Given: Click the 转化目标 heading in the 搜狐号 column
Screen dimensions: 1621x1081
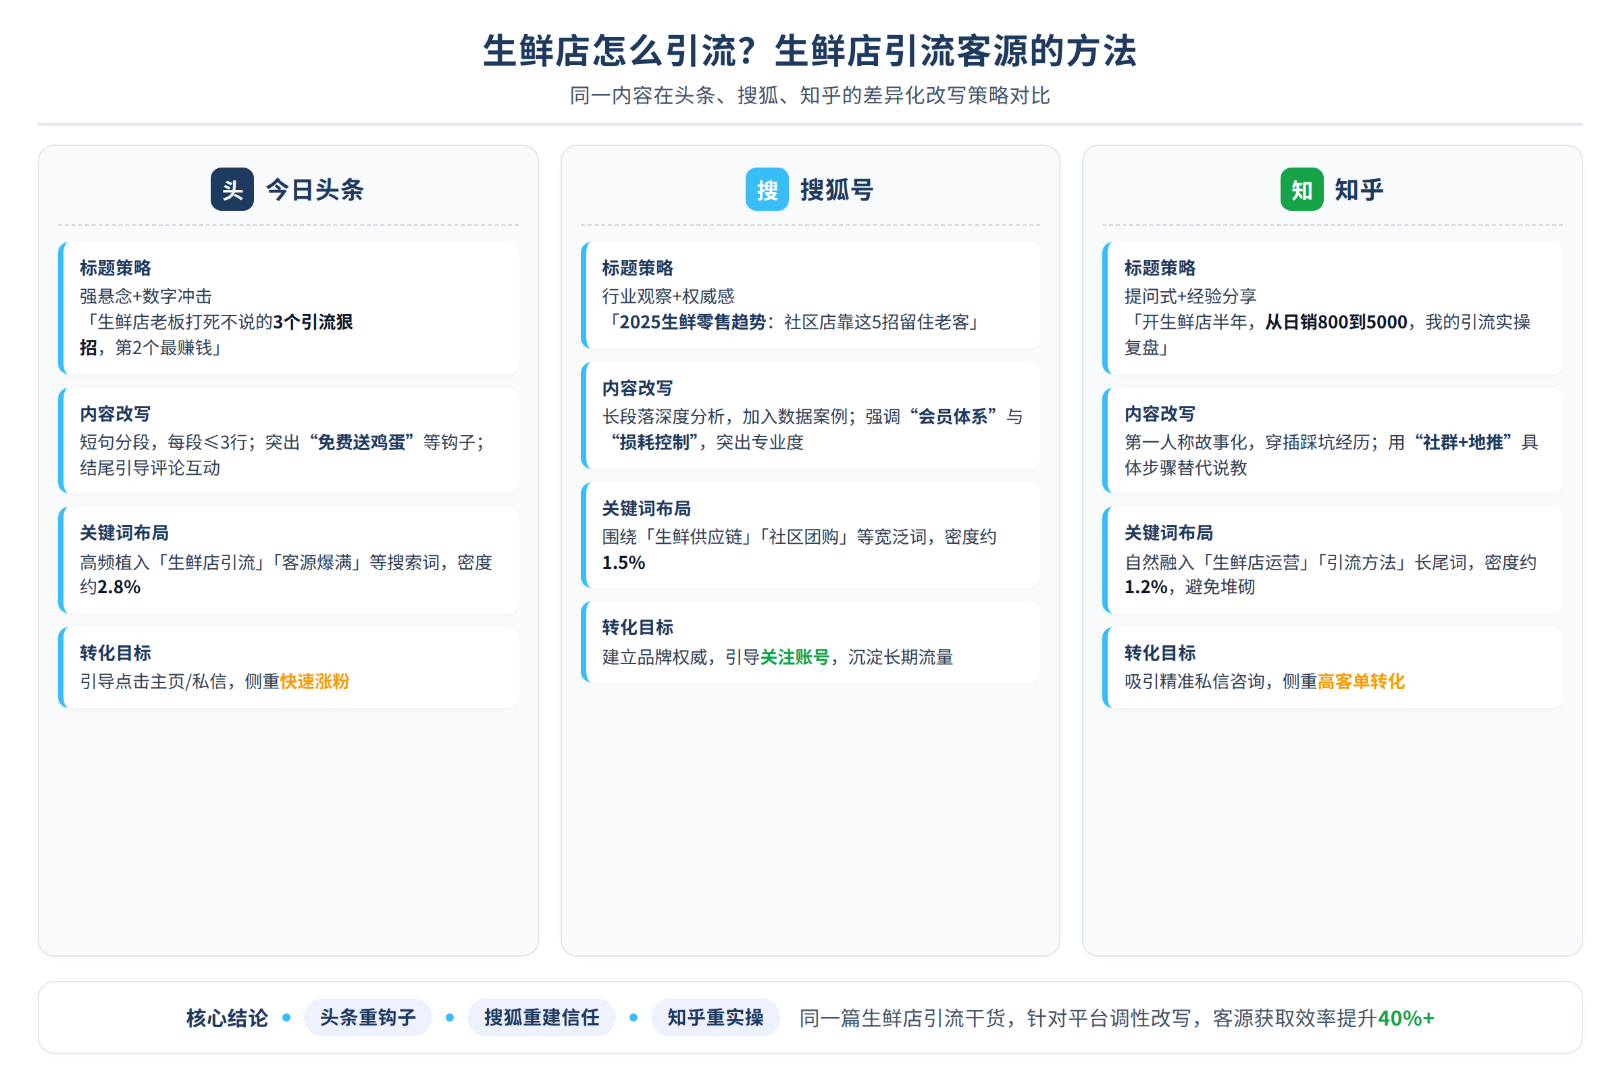Looking at the screenshot, I should pos(638,628).
